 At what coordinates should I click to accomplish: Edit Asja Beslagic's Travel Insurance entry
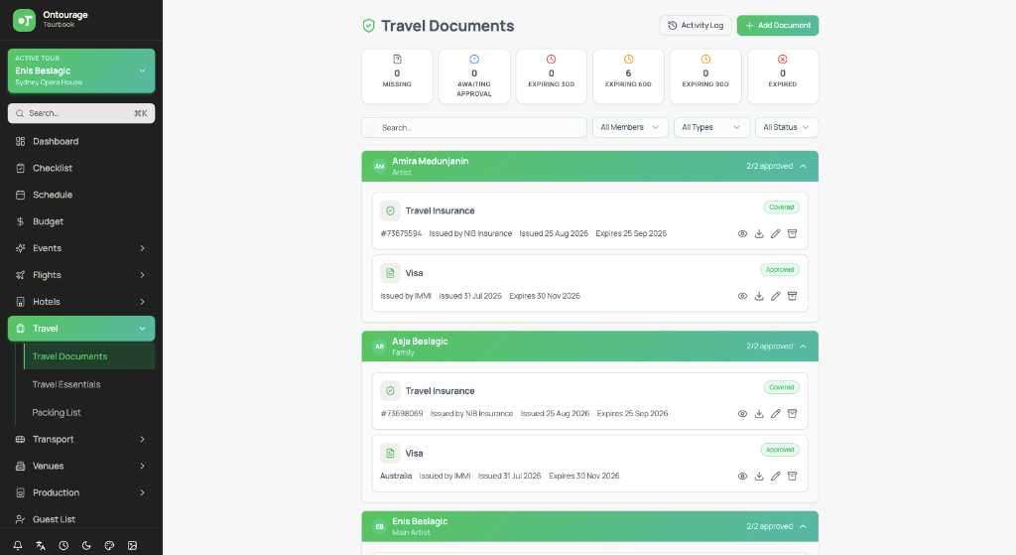point(776,414)
